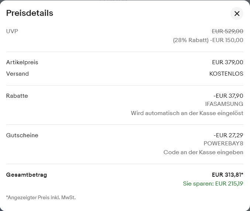This screenshot has height=211, width=250.
Task: Click 'Wird automatisch an der Kasse eingelöst'
Action: 187,113
